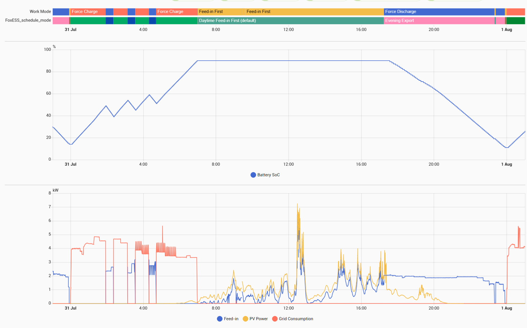The width and height of the screenshot is (527, 328).
Task: Click the Daytime Feed-in First (default) segment
Action: (291, 21)
